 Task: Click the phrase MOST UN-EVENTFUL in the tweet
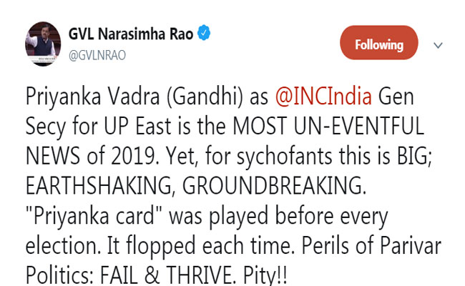(x=328, y=126)
